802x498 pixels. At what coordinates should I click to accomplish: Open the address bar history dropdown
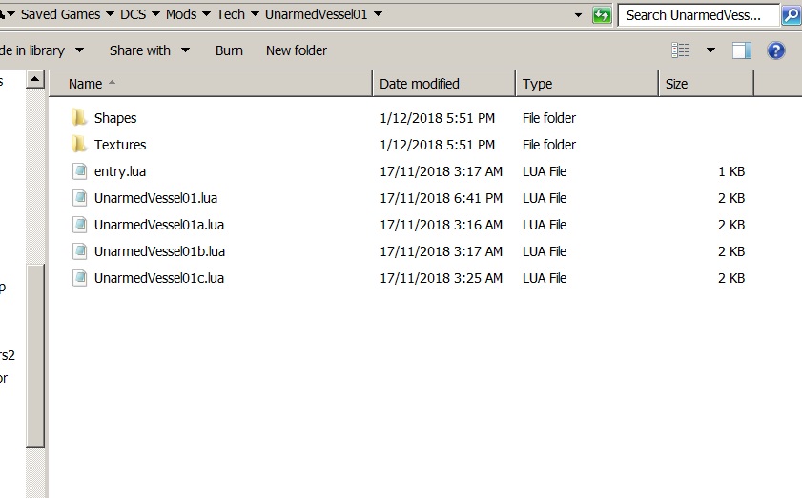tap(579, 15)
